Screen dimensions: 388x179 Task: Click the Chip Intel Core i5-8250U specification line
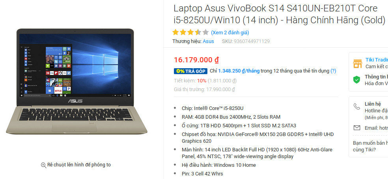213,108
